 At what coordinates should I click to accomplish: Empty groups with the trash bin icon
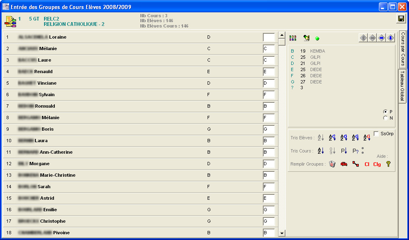coord(332,164)
